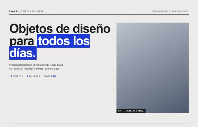Open the Lámpara Órbita hero image

pyautogui.click(x=153, y=68)
